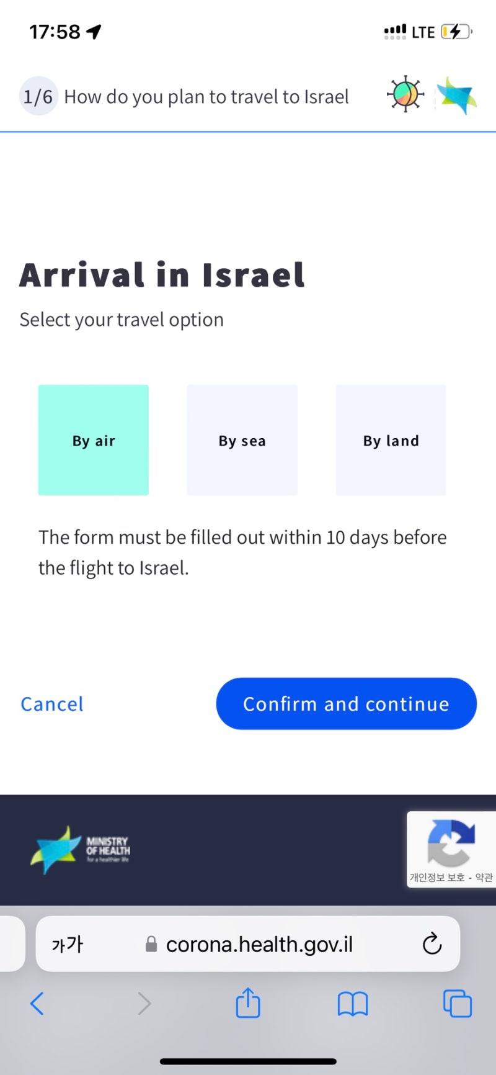Tap the Safari forward arrow
Image resolution: width=496 pixels, height=1075 pixels.
click(x=144, y=1003)
